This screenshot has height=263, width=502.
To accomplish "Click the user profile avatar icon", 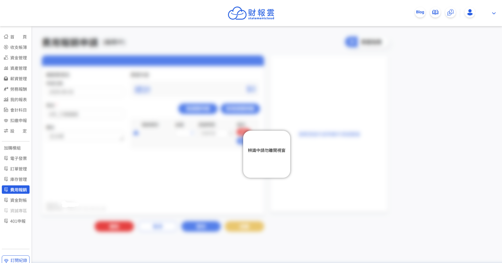I will point(470,12).
